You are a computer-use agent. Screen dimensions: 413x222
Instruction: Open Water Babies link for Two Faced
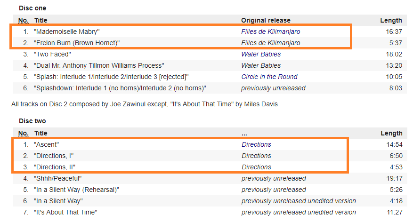(261, 54)
